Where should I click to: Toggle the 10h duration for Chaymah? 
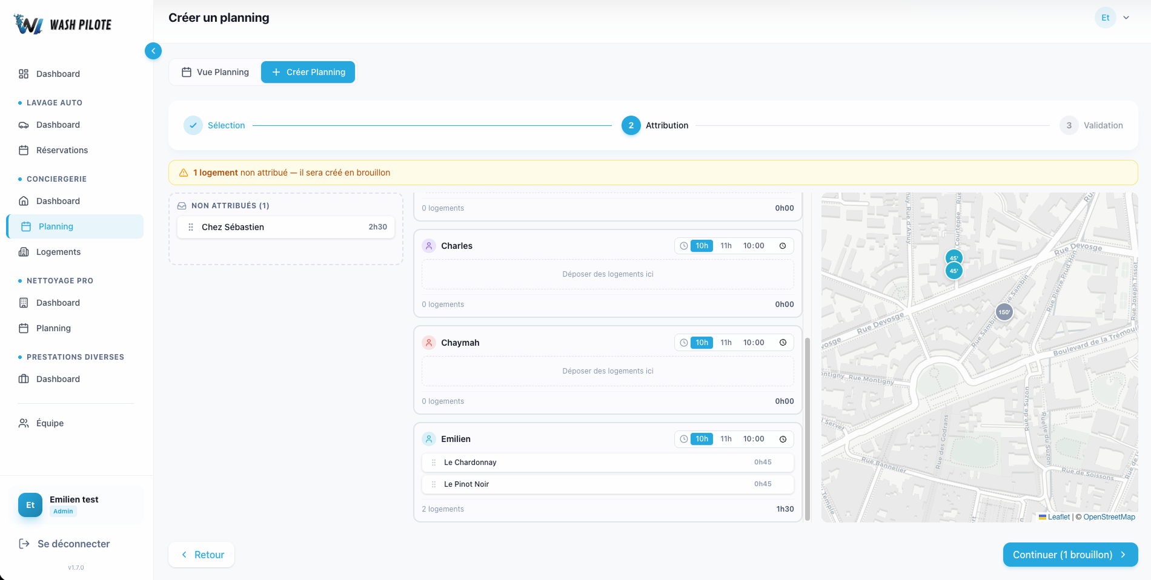click(702, 342)
